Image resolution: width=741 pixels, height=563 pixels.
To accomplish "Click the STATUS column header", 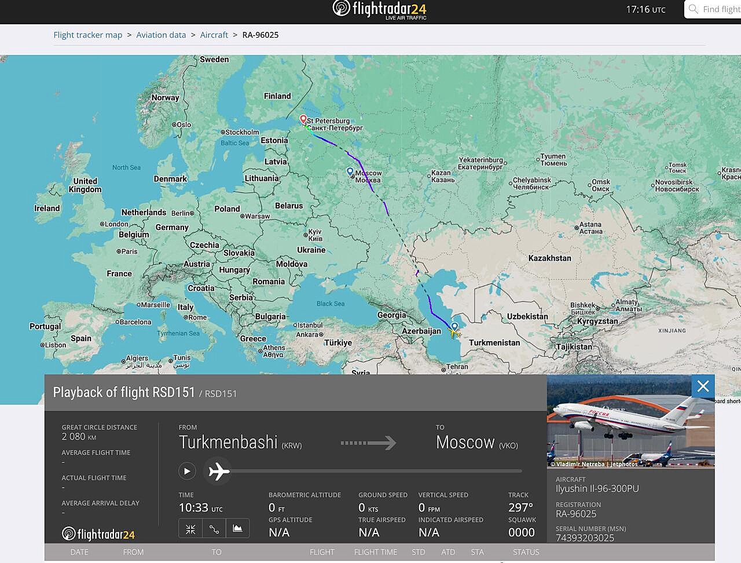I will point(526,552).
